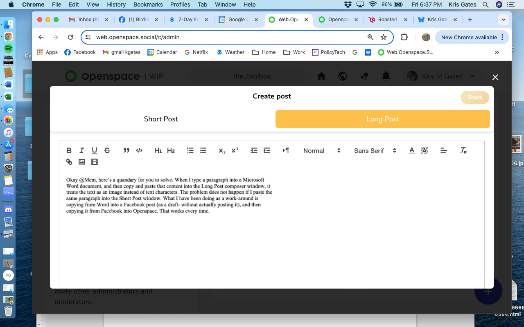
Task: Insert a video into the post
Action: click(x=94, y=162)
